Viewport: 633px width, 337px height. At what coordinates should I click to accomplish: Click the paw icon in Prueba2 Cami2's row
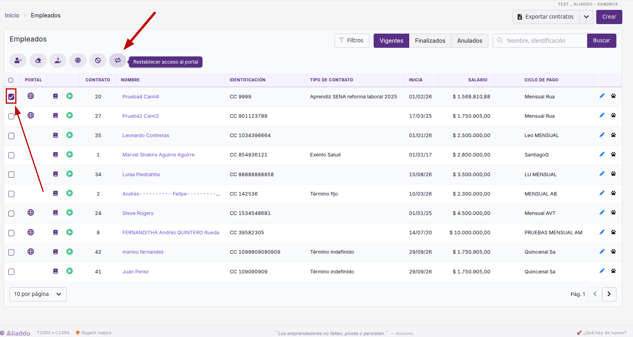pyautogui.click(x=613, y=115)
